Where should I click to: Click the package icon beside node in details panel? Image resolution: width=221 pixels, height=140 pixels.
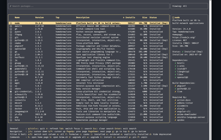point(173,17)
